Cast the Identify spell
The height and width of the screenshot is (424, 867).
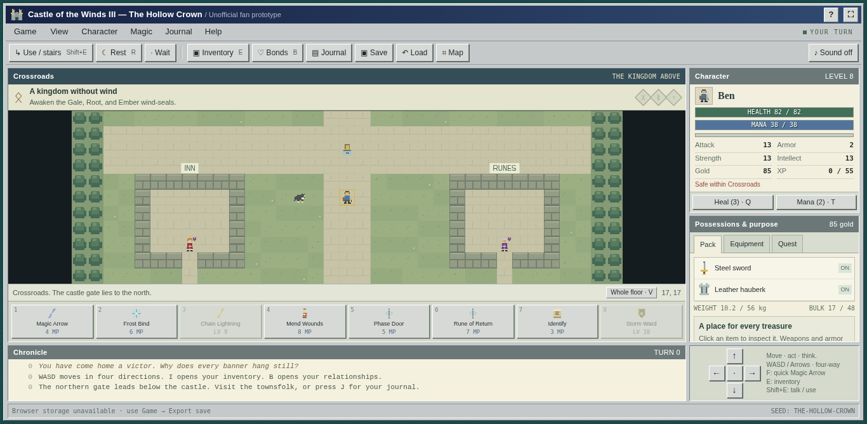[x=557, y=321]
